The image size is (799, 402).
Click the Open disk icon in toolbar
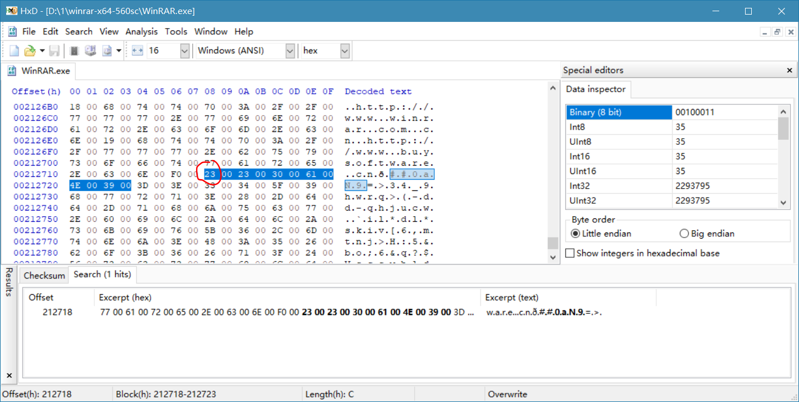pyautogui.click(x=90, y=51)
